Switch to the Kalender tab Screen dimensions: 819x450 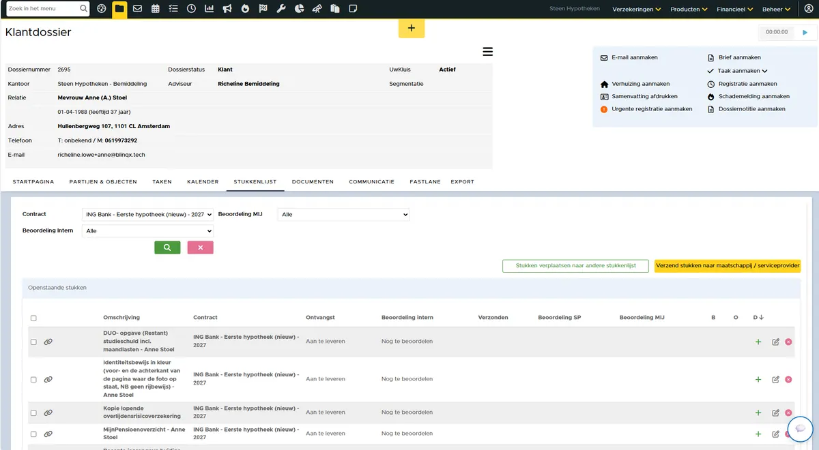click(x=203, y=182)
